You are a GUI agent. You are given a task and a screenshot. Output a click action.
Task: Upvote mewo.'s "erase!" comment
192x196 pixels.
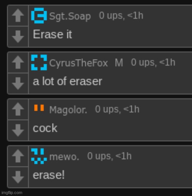pos(18,156)
